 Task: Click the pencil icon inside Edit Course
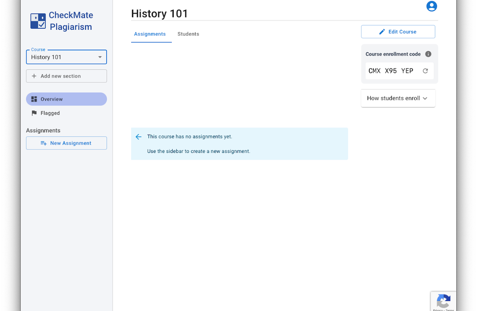point(382,31)
